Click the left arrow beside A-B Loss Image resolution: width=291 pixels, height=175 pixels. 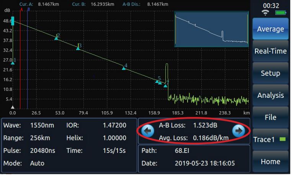(148, 131)
